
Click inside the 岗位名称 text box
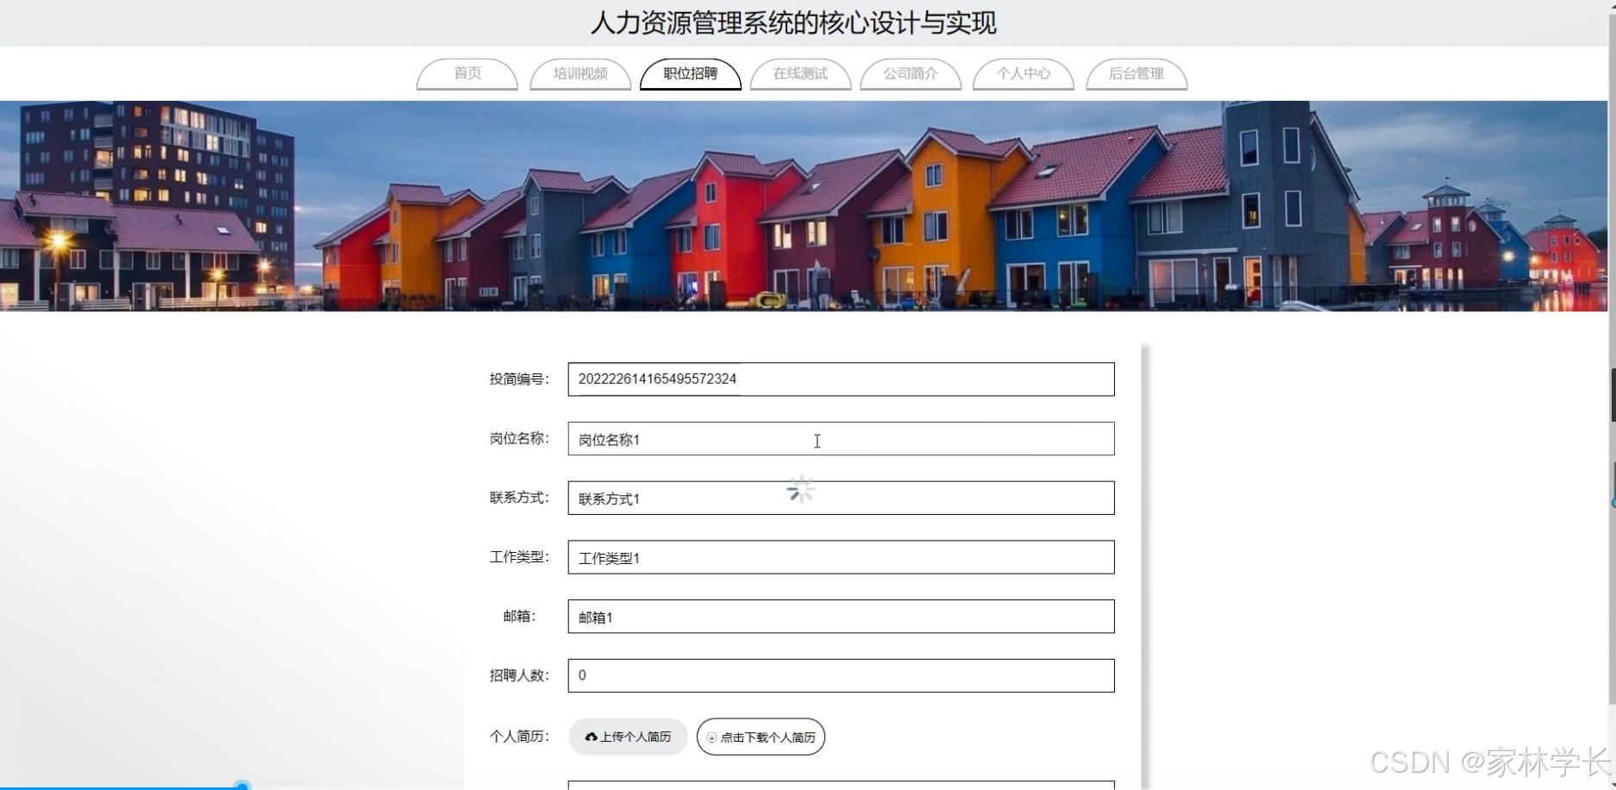[x=841, y=439]
